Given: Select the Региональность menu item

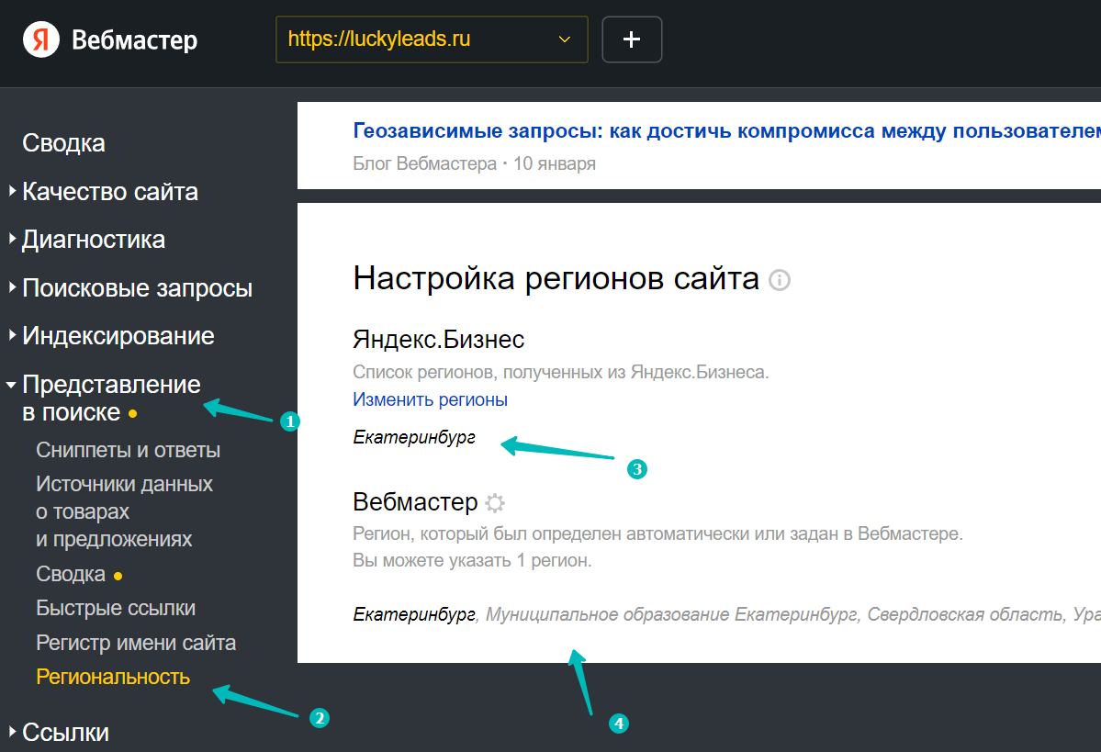Looking at the screenshot, I should 113,678.
